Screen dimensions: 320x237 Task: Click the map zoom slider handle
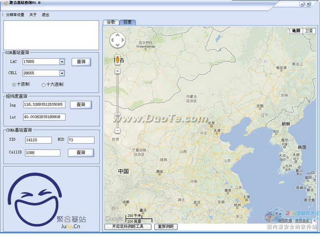(x=118, y=115)
